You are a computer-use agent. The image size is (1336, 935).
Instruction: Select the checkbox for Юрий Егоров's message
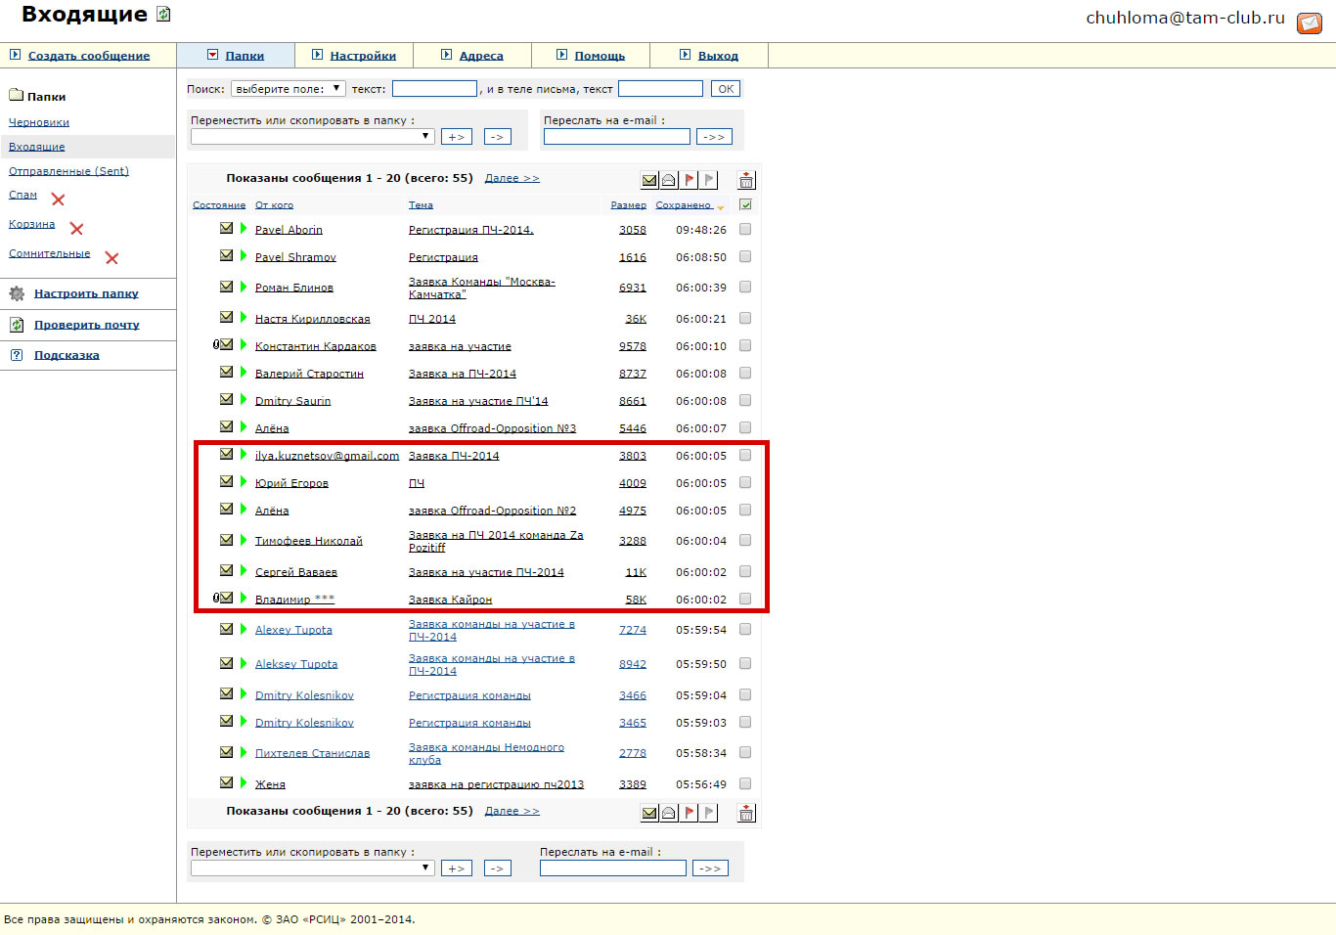coord(745,482)
